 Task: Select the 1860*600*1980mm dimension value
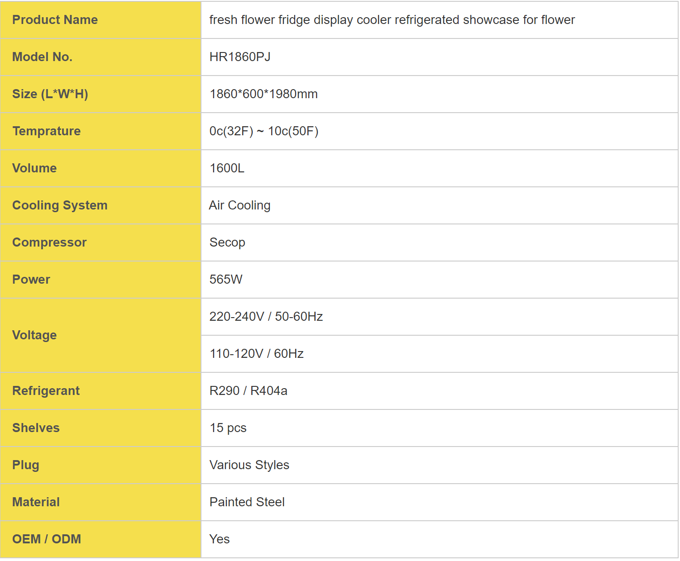click(263, 94)
